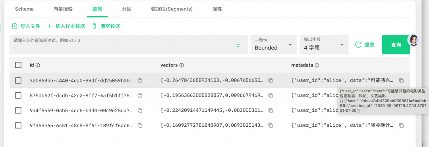
Task: Open the 一致性 Bounded dropdown
Action: [274, 45]
